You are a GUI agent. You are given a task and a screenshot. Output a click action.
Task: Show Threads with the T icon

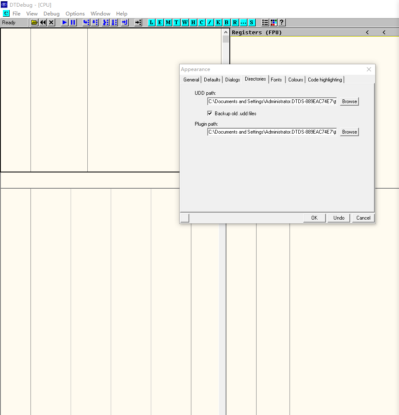pyautogui.click(x=176, y=23)
